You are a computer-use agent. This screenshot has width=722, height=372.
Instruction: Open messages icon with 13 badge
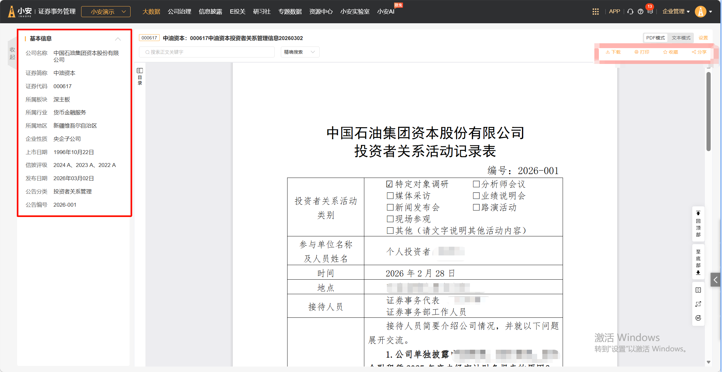tap(650, 12)
